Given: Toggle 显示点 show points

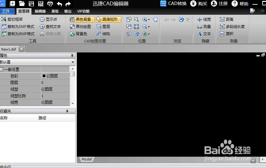Looking at the screenshot, I should [x=48, y=19].
